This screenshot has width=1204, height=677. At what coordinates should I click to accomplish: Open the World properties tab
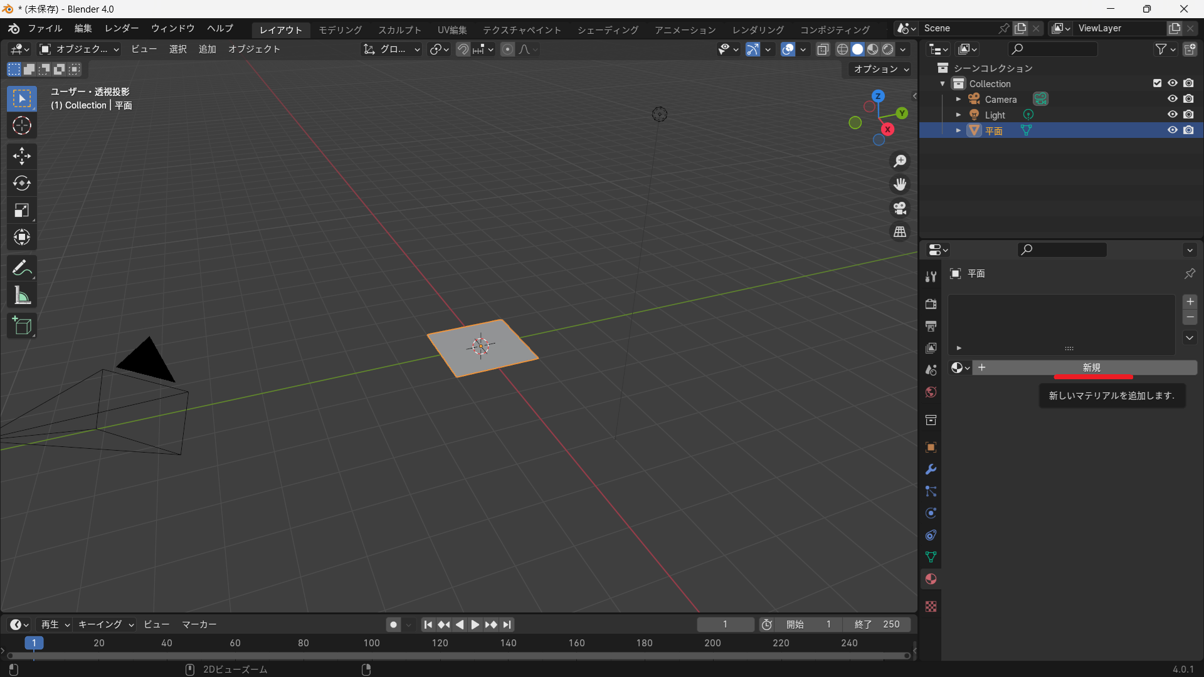coord(931,392)
